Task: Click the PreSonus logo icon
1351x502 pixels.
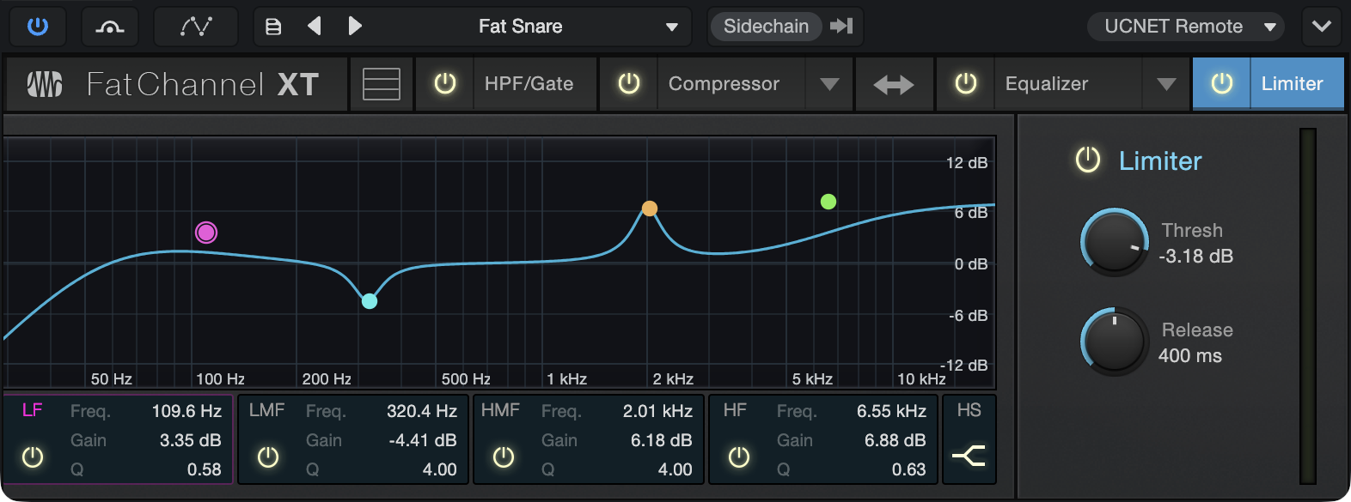Action: click(45, 84)
